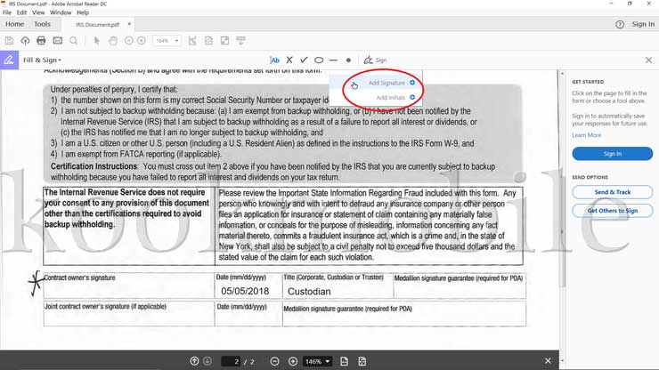Viewport: 659px width, 370px height.
Task: Switch to the Tools tab
Action: click(42, 24)
